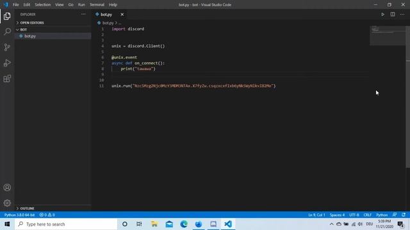The image size is (410, 230).
Task: Open notifications bell in status bar
Action: click(404, 215)
